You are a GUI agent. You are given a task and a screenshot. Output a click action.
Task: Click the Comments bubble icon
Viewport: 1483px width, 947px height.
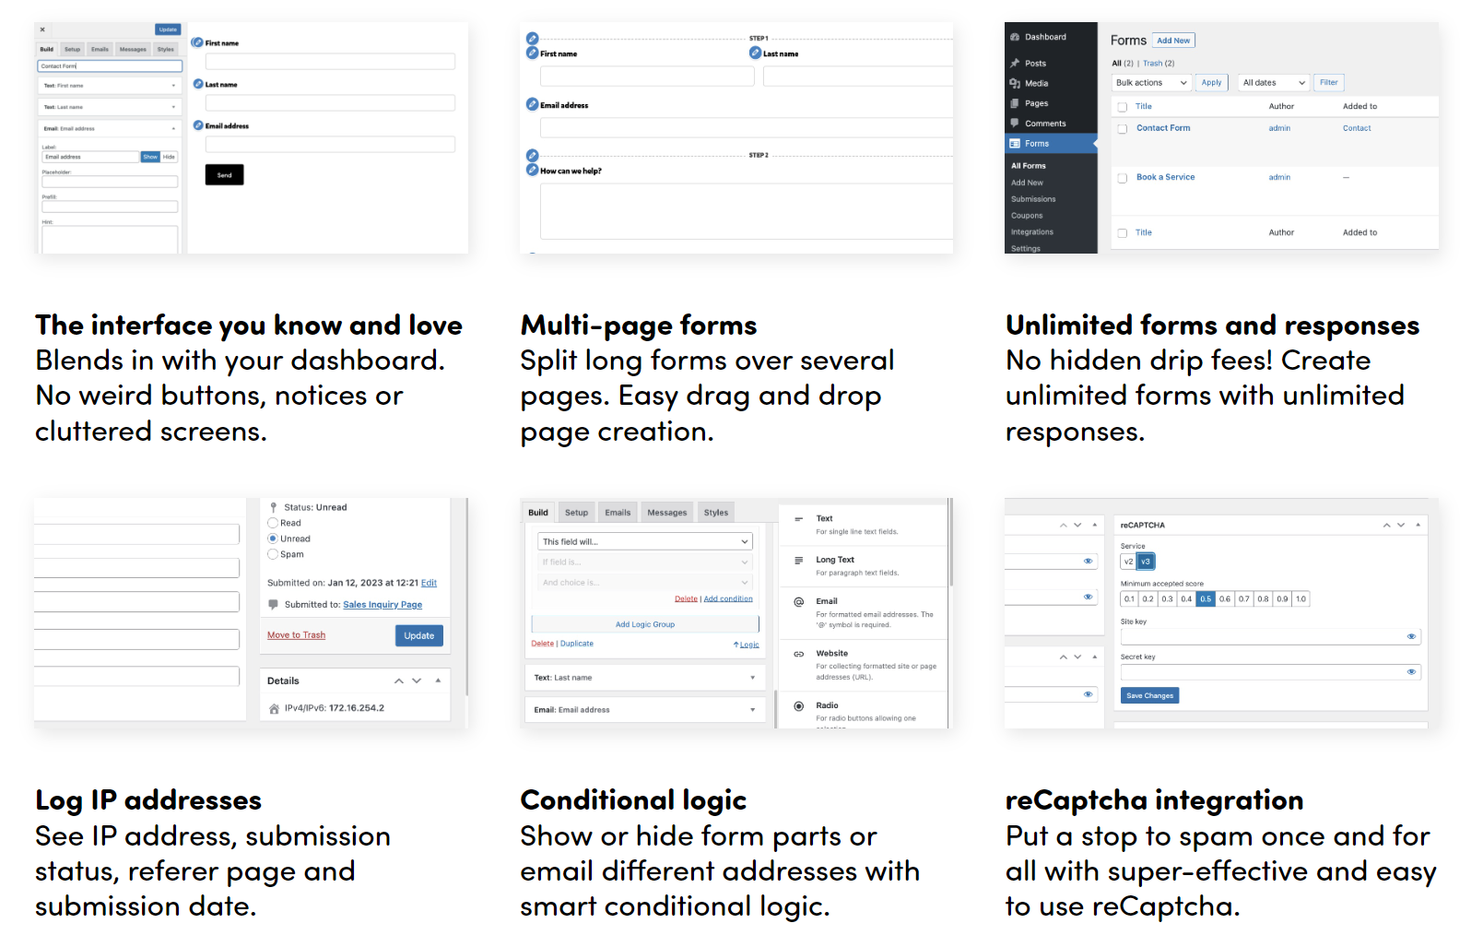1015,124
